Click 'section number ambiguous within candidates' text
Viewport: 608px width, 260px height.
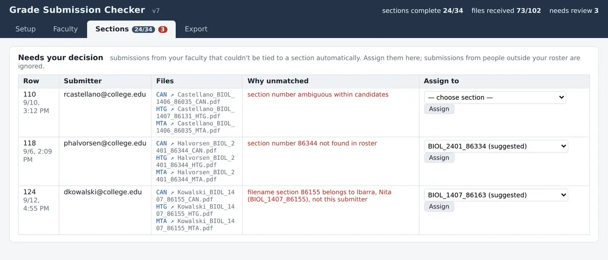318,94
